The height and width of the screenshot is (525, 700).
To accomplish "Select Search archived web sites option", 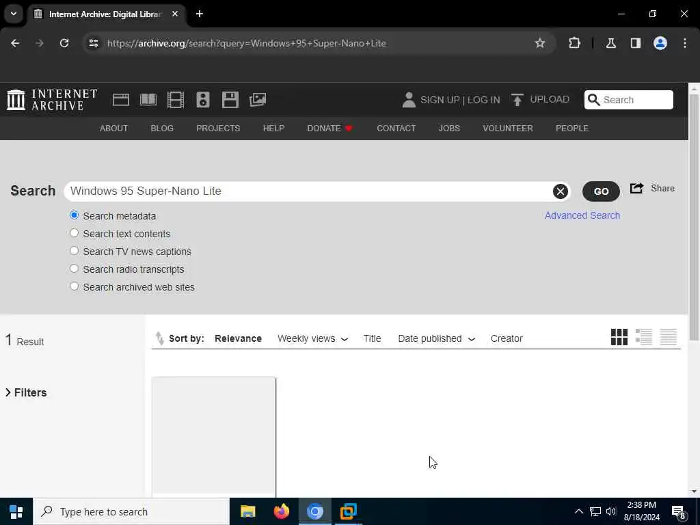I will coord(74,286).
